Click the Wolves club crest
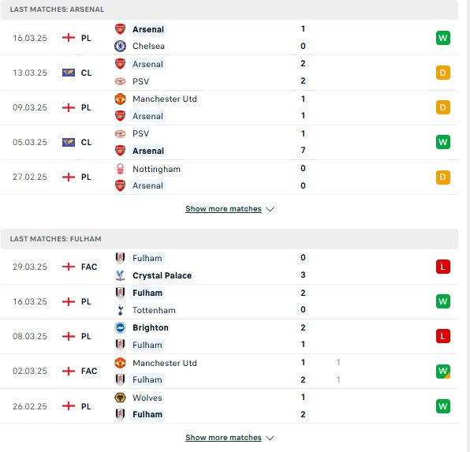 (x=120, y=398)
